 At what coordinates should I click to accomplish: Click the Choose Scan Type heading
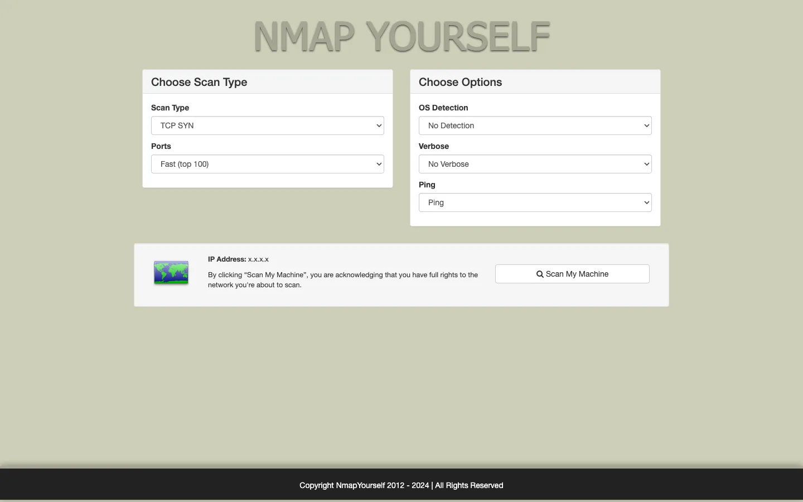pos(199,82)
